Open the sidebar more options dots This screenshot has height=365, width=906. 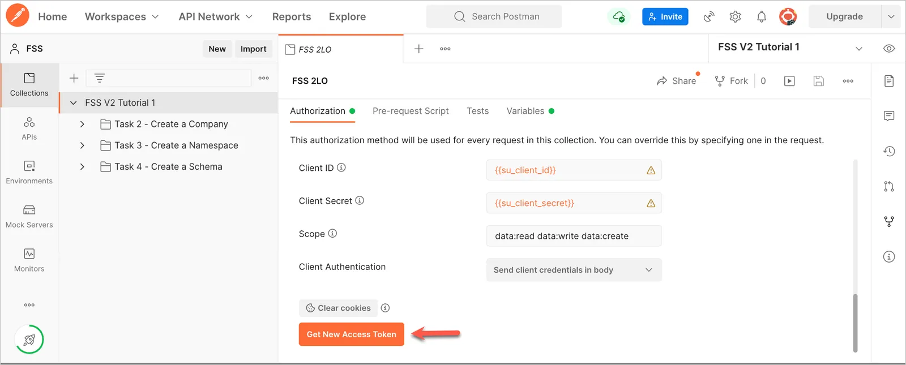pyautogui.click(x=29, y=305)
